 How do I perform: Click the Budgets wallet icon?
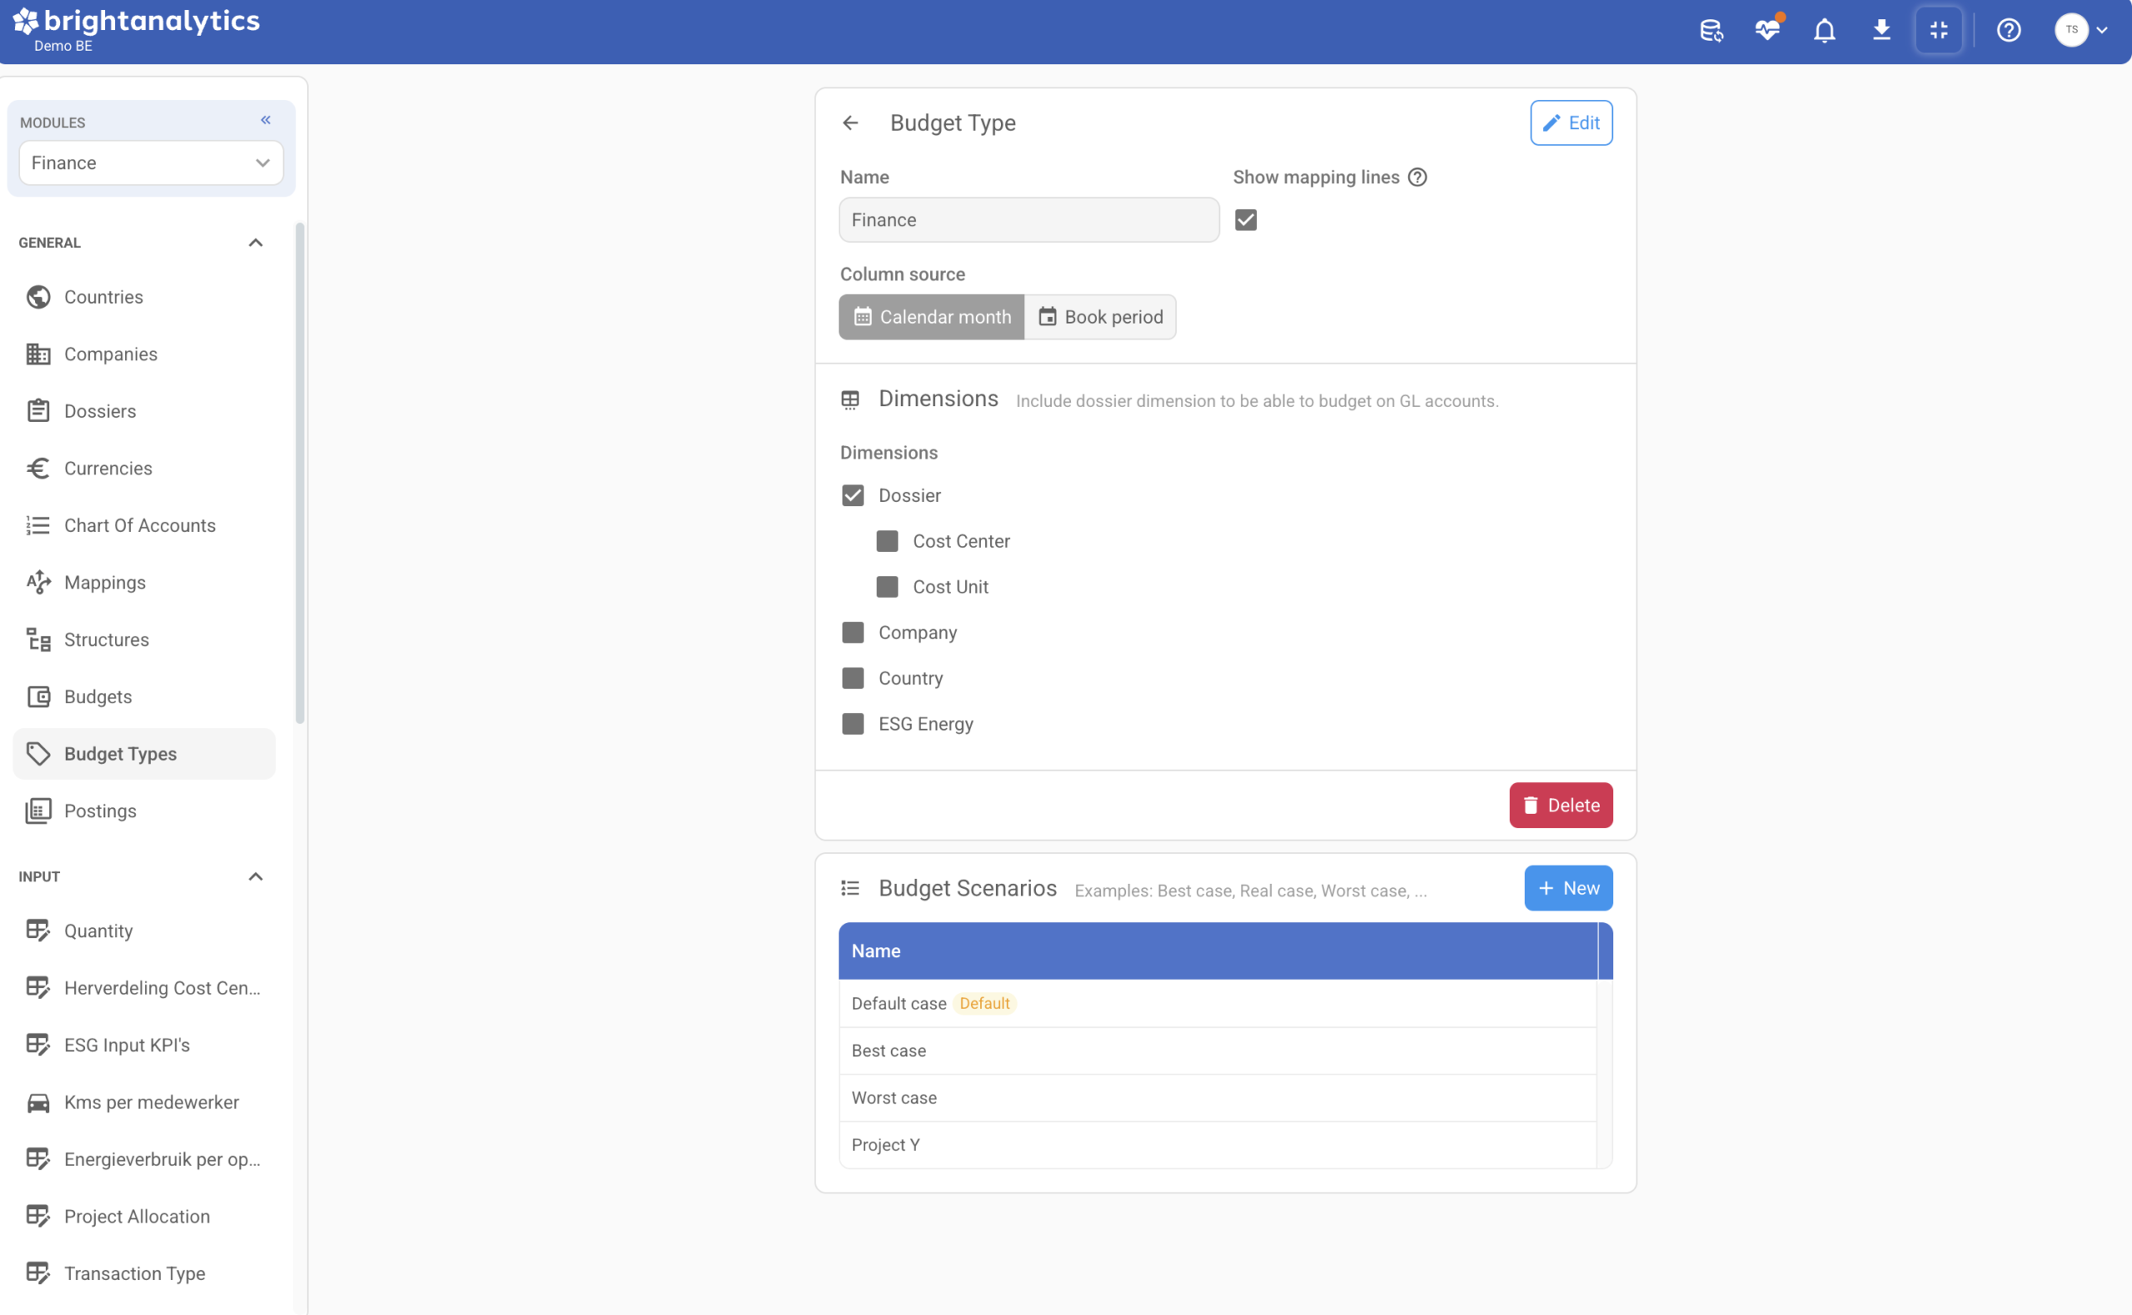[x=38, y=697]
